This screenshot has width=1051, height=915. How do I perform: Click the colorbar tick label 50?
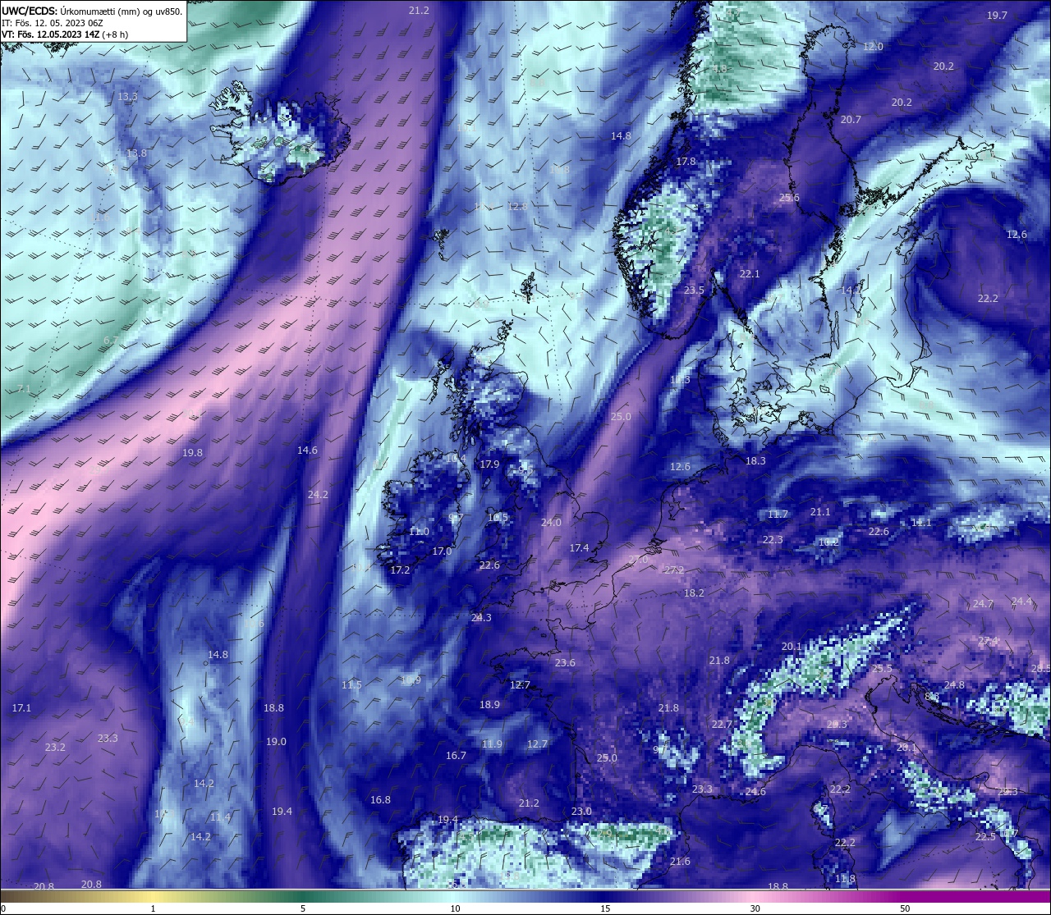[905, 908]
